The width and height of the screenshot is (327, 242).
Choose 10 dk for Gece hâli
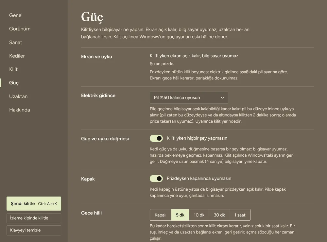[x=199, y=215]
